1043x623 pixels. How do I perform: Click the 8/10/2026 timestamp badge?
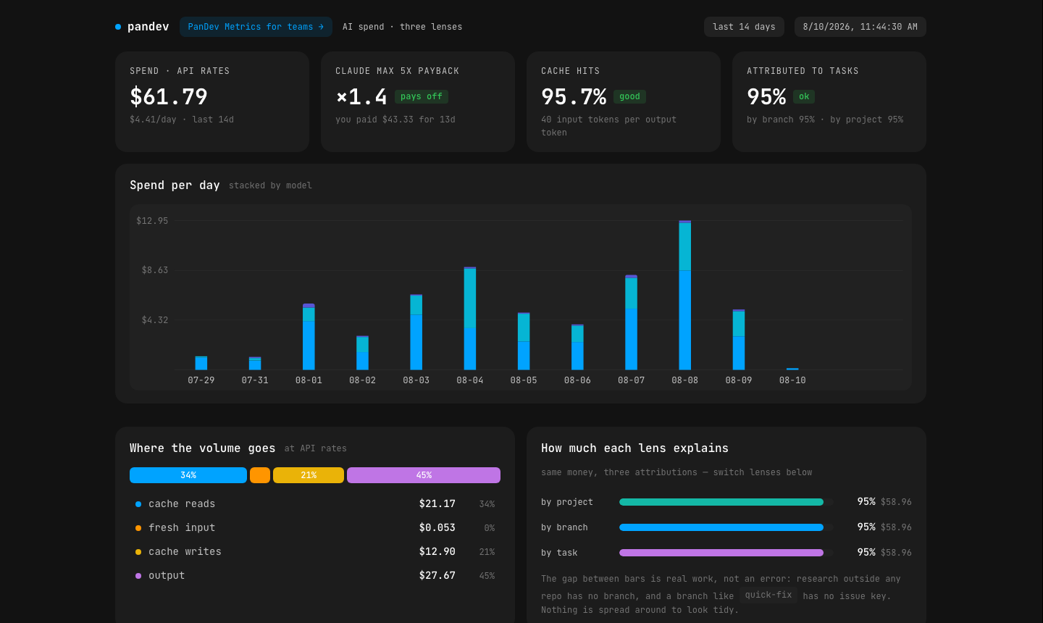[x=860, y=27]
